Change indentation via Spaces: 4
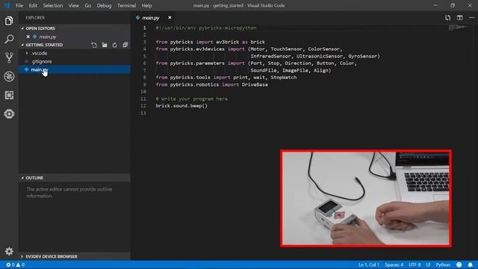Image resolution: width=478 pixels, height=269 pixels. pos(394,265)
